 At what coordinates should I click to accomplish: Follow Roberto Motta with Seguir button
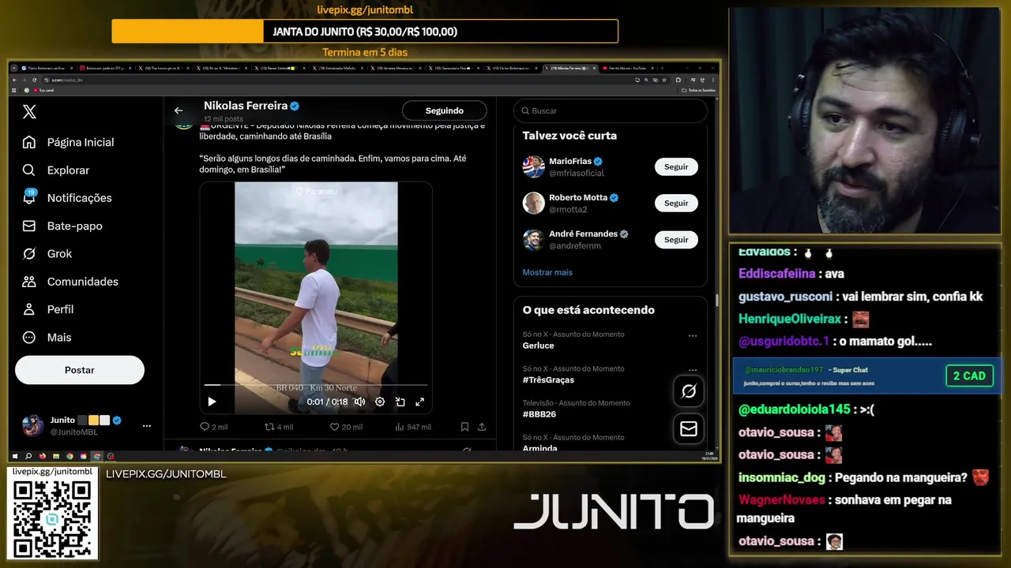(x=676, y=203)
